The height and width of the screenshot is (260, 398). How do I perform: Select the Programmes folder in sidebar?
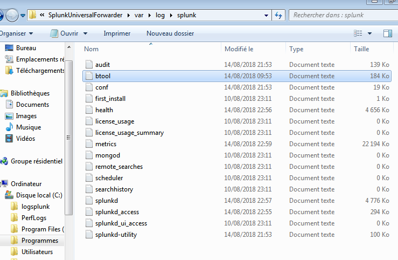pyautogui.click(x=40, y=241)
